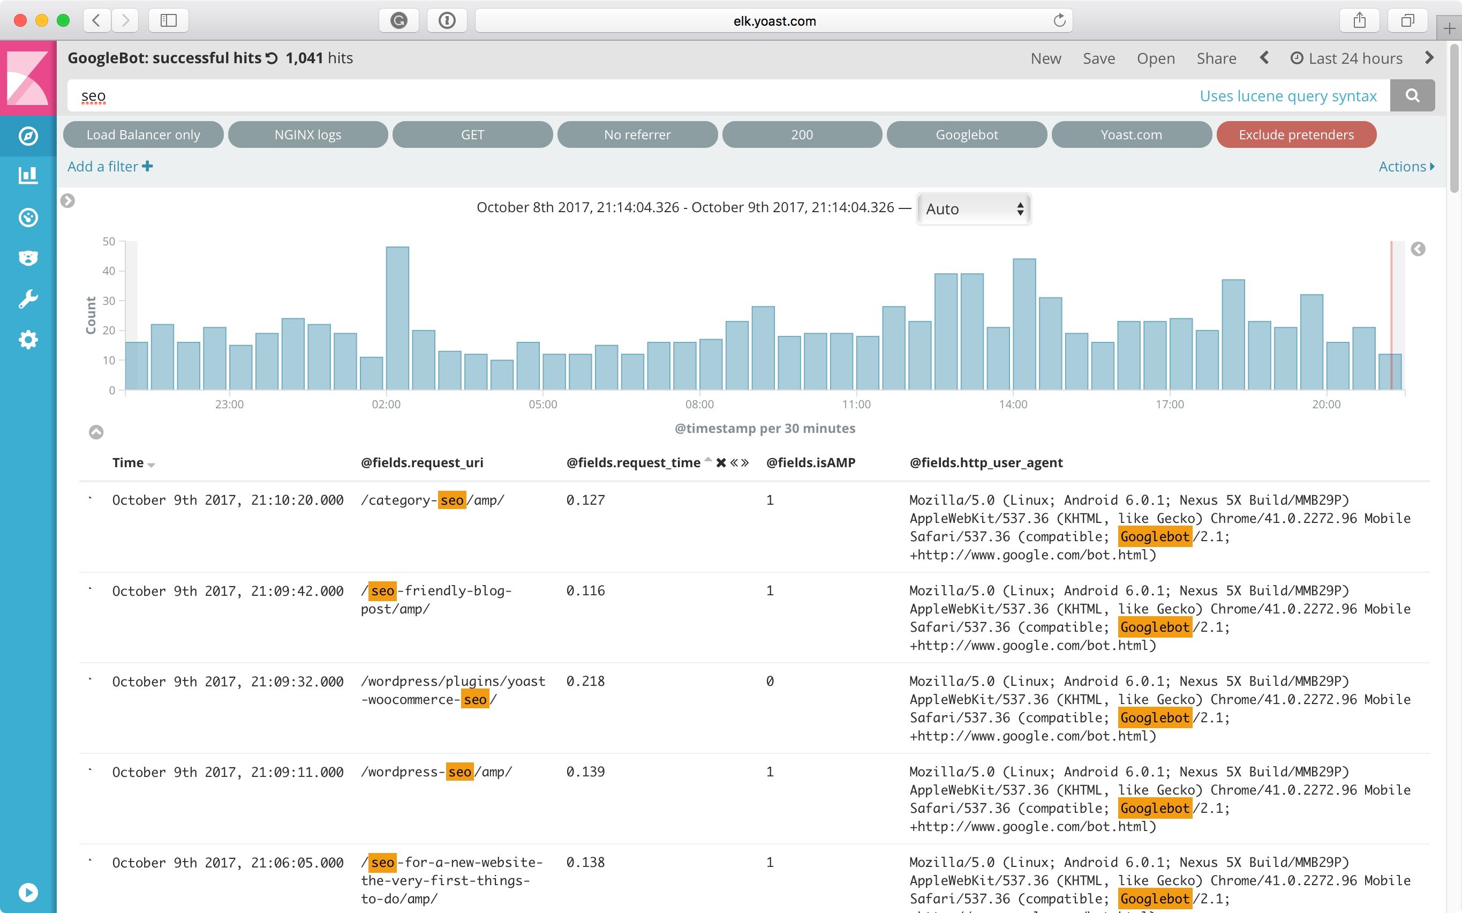1462x913 pixels.
Task: Toggle the Exclude pretenders filter pill
Action: (x=1295, y=134)
